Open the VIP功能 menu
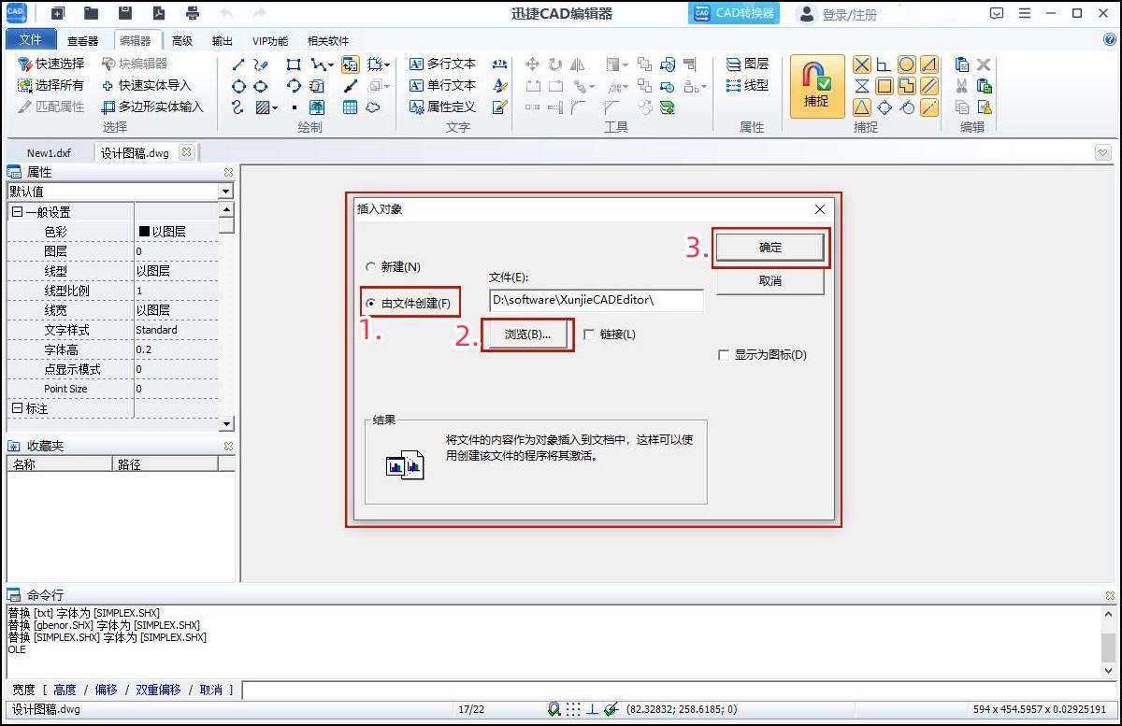Screen dimensions: 1122x726 (x=268, y=40)
